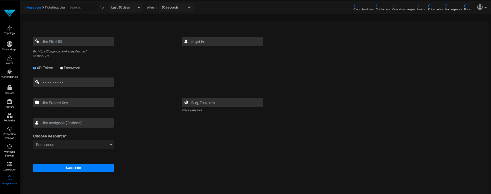Open the Pods count link
This screenshot has width=491, height=194.
467,7
